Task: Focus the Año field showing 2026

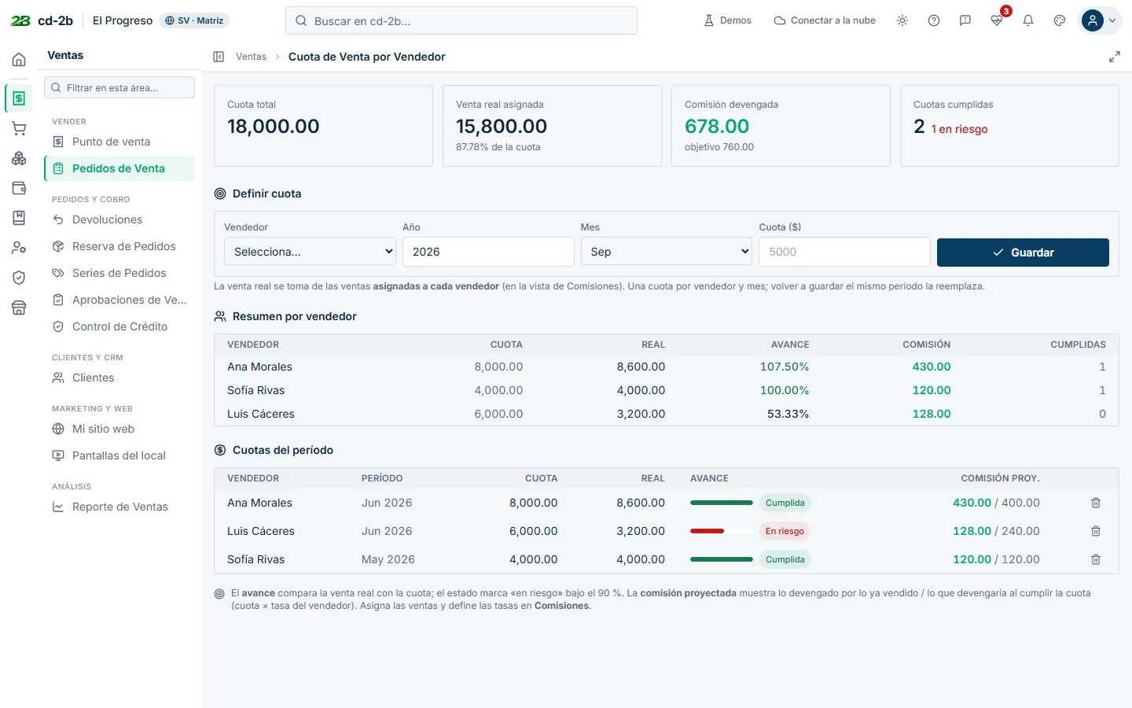Action: [x=488, y=252]
